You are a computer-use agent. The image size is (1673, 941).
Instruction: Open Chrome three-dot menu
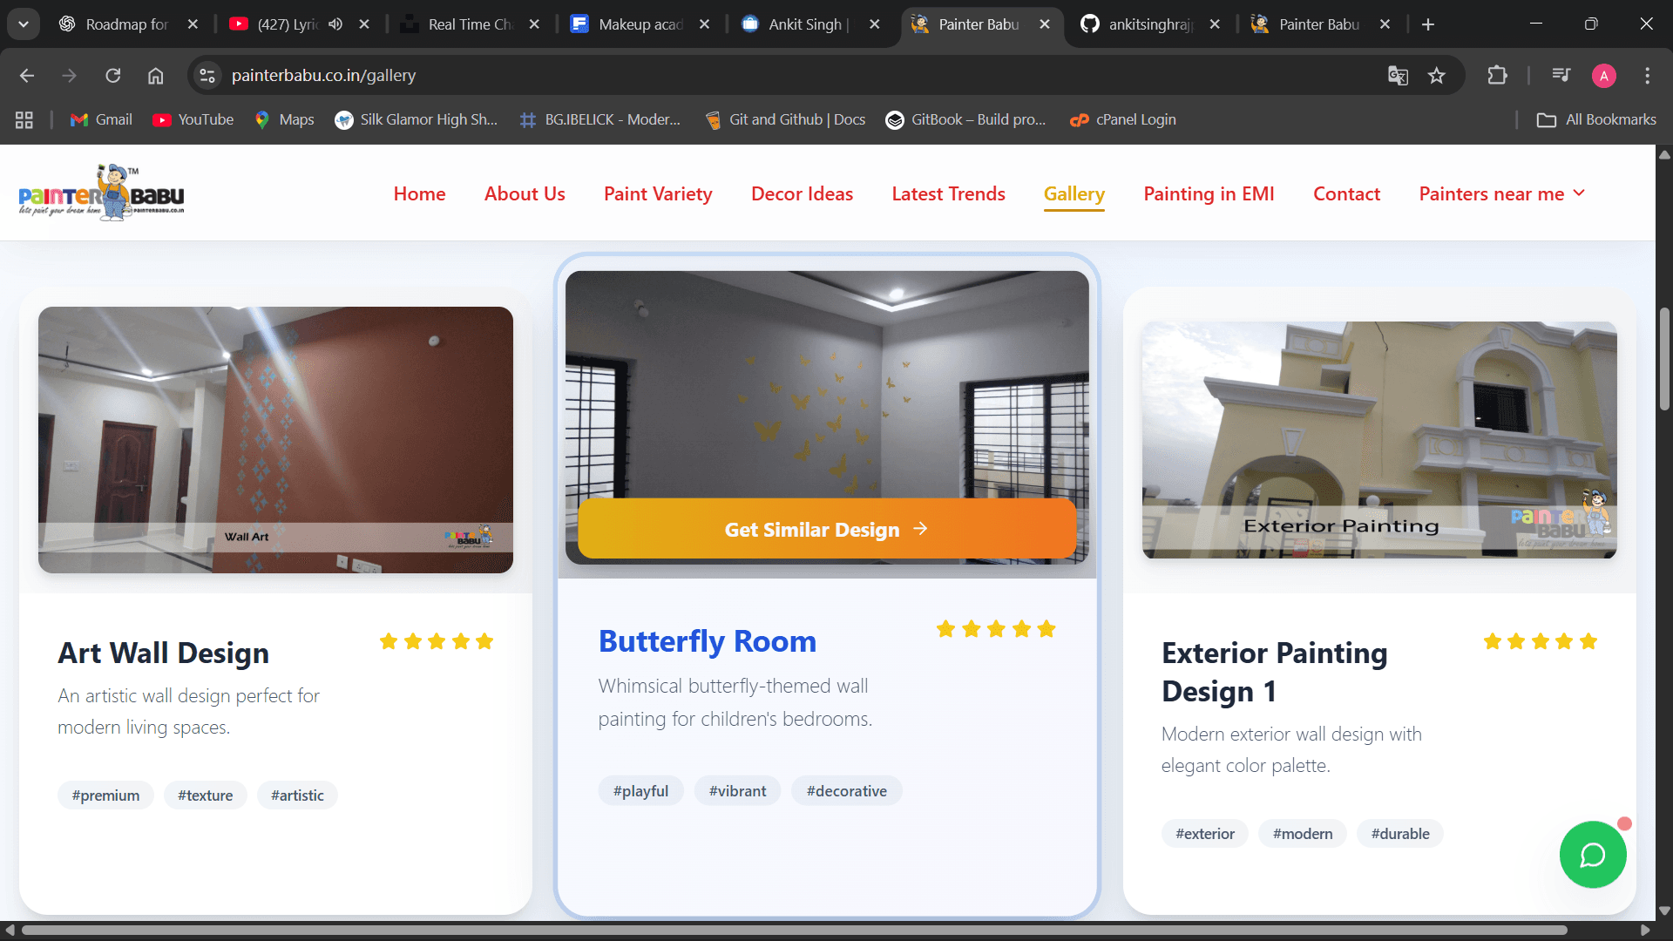coord(1647,76)
